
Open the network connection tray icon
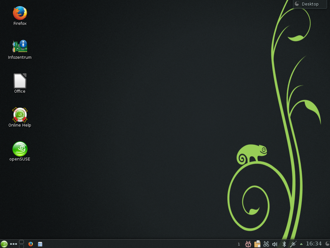click(x=293, y=244)
